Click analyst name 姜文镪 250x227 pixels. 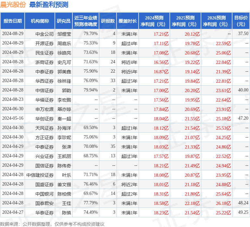click(x=64, y=184)
